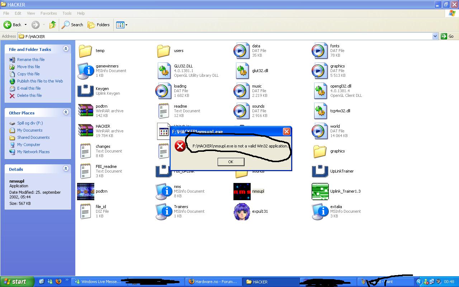
Task: Select the users folder icon
Action: (164, 51)
